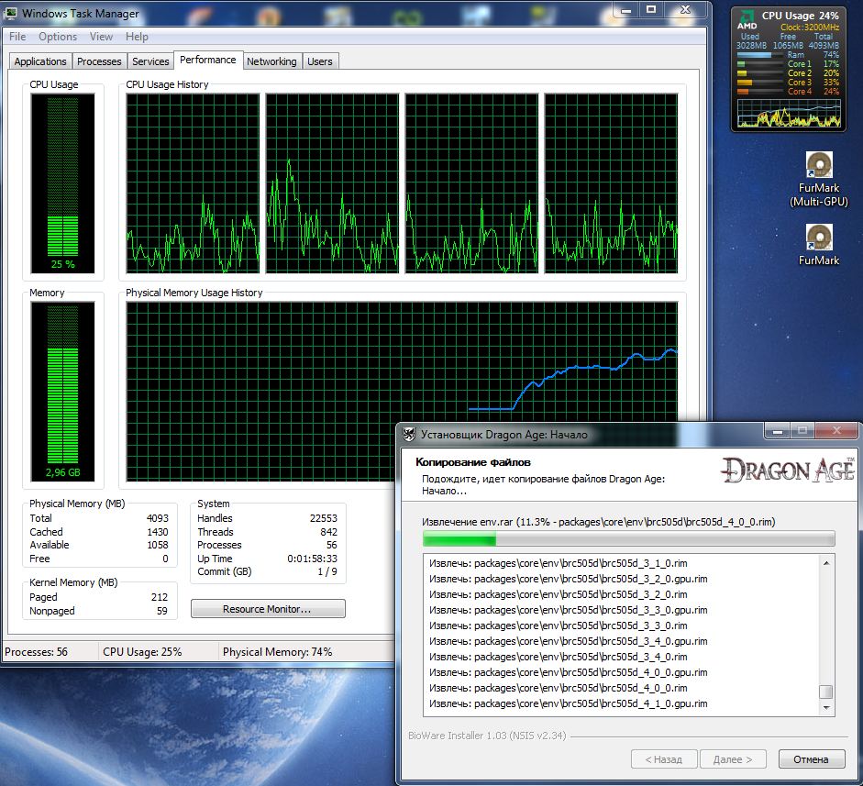Click the disabled Назад button
This screenshot has height=786, width=863.
pyautogui.click(x=664, y=759)
